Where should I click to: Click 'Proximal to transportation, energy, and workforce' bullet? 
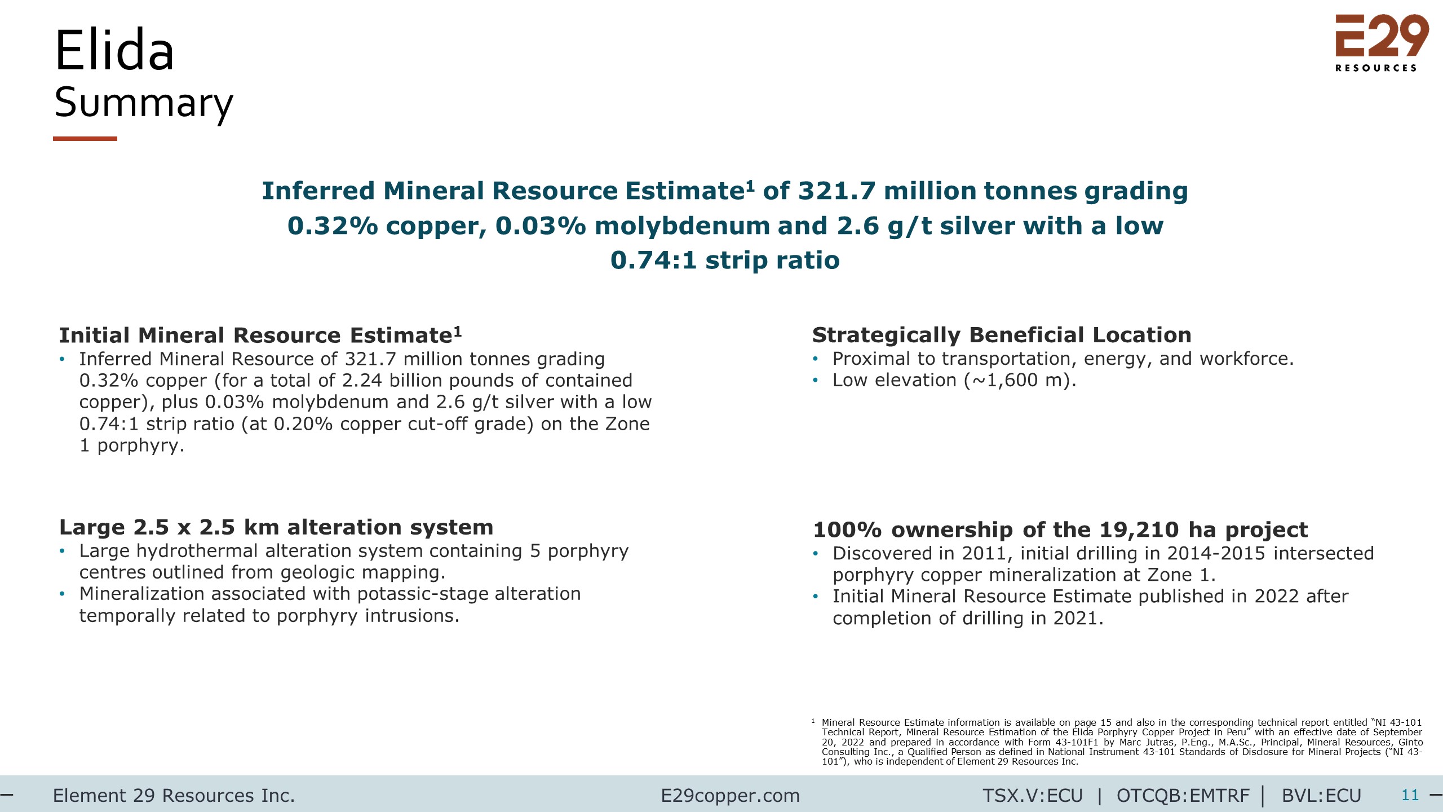click(1063, 359)
